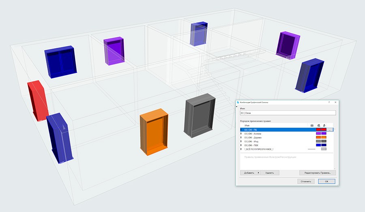Click the drag handle of ОК - Алюм row

(x=241, y=134)
